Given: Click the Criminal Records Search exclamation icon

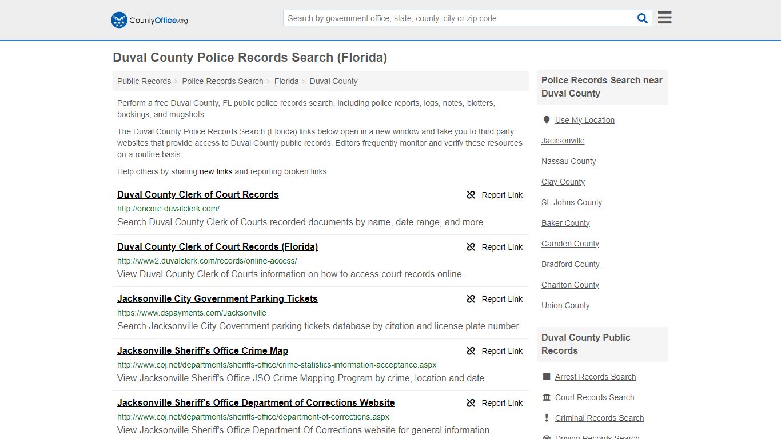Looking at the screenshot, I should tap(547, 418).
